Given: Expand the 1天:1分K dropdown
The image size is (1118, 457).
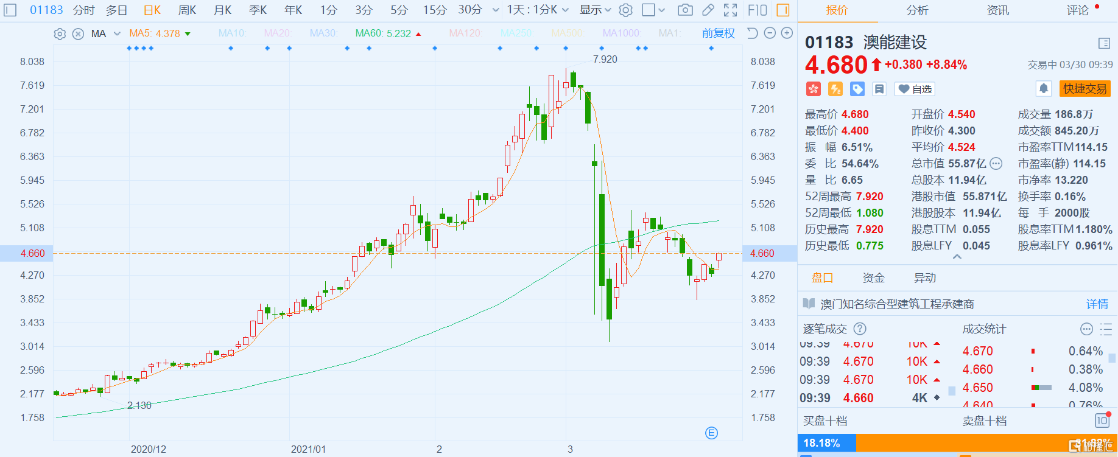Looking at the screenshot, I should pyautogui.click(x=538, y=10).
